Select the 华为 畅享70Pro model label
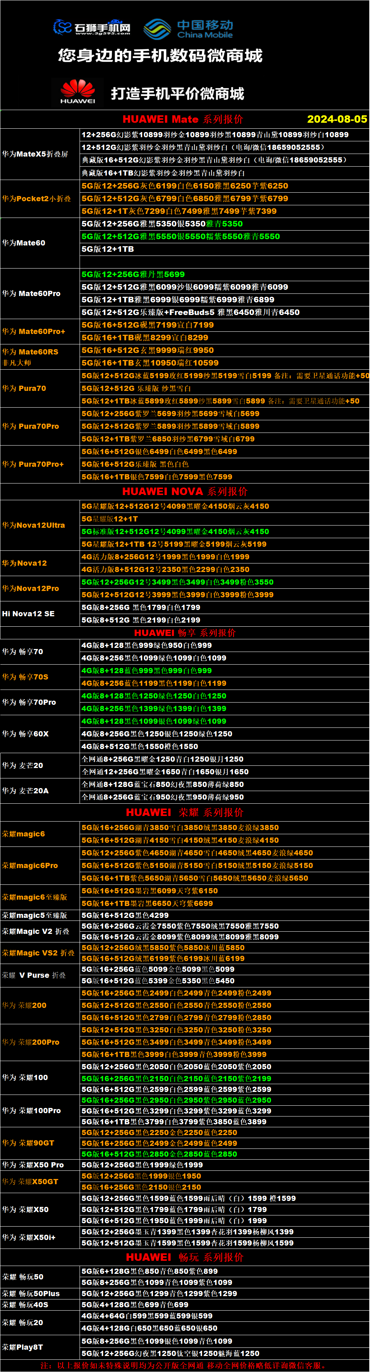The height and width of the screenshot is (1372, 370). tap(29, 702)
